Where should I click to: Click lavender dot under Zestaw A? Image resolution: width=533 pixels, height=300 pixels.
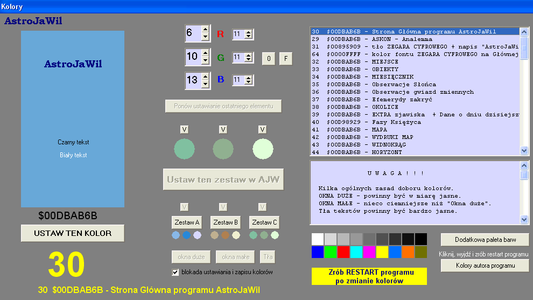(x=197, y=235)
